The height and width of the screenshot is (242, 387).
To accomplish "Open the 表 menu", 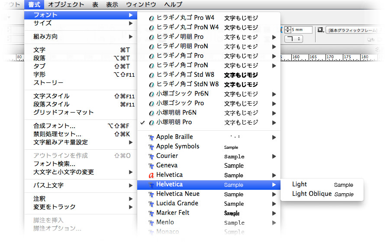I will 95,4.
